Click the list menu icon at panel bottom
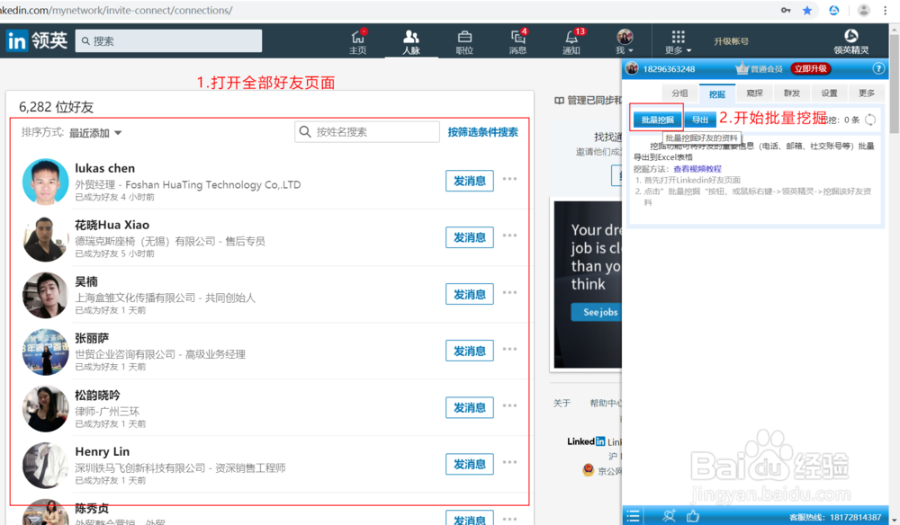 633,516
